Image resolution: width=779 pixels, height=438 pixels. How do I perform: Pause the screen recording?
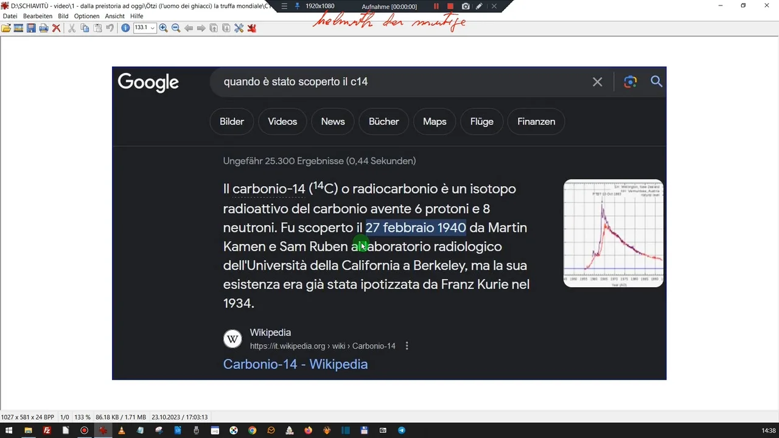tap(436, 6)
